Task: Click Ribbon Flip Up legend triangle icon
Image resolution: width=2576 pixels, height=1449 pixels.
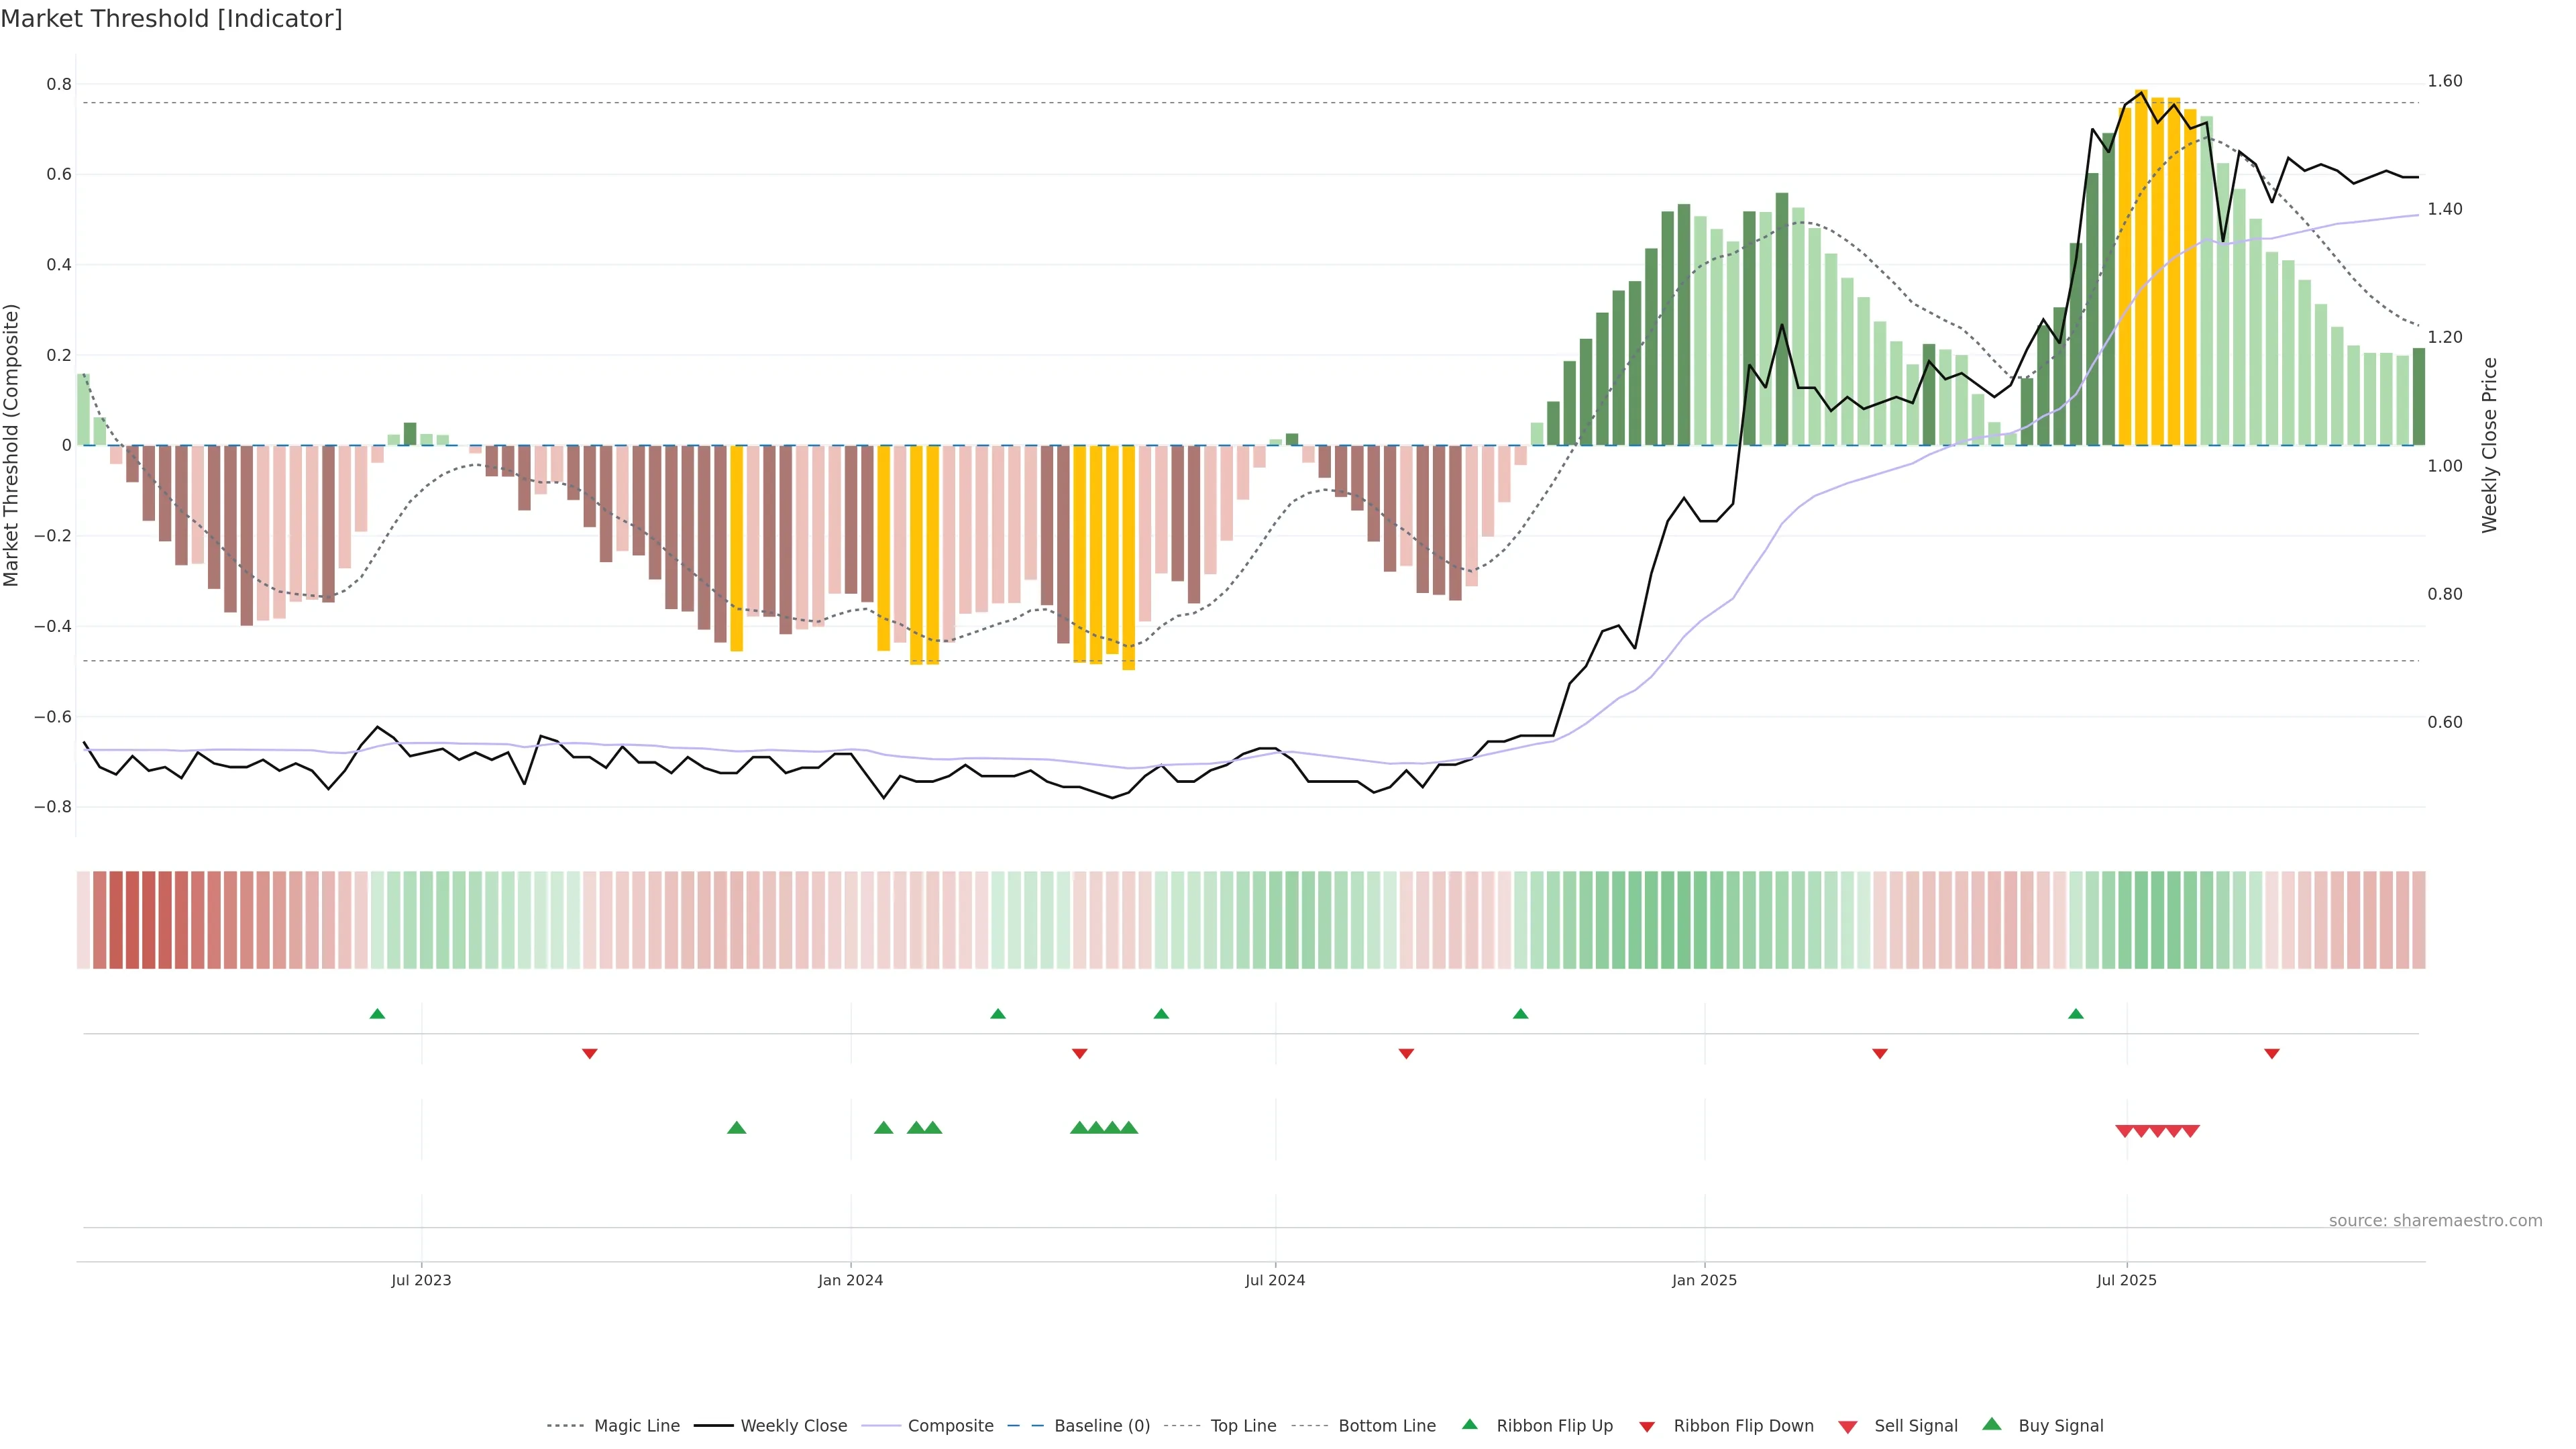Action: point(1469,1424)
